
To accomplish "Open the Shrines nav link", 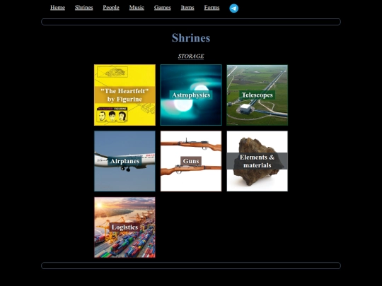I will [83, 8].
